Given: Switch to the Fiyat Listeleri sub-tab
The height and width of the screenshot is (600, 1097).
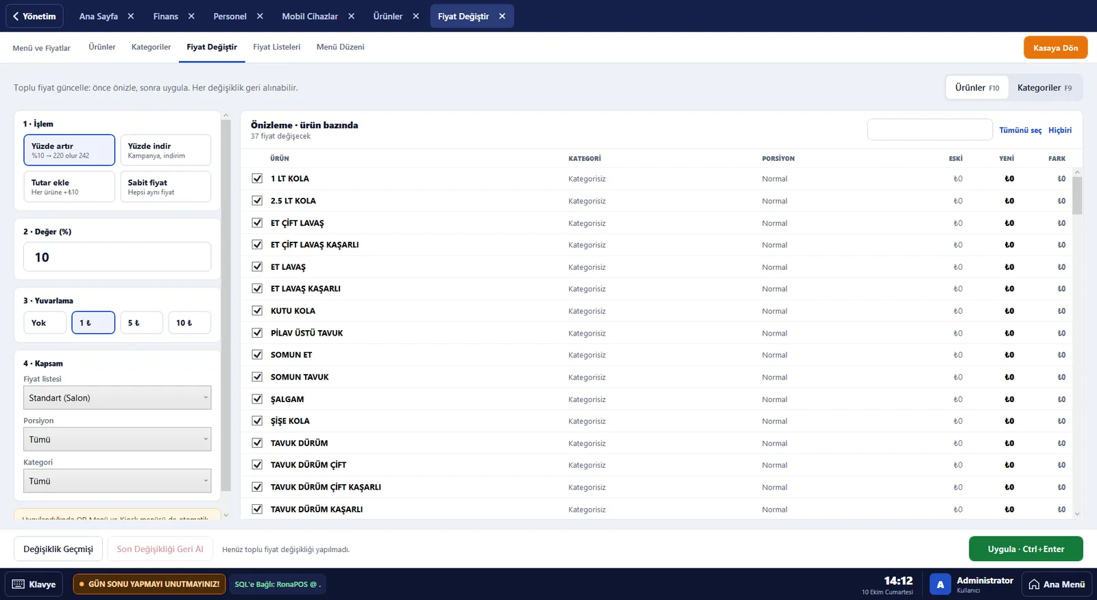Looking at the screenshot, I should [276, 47].
